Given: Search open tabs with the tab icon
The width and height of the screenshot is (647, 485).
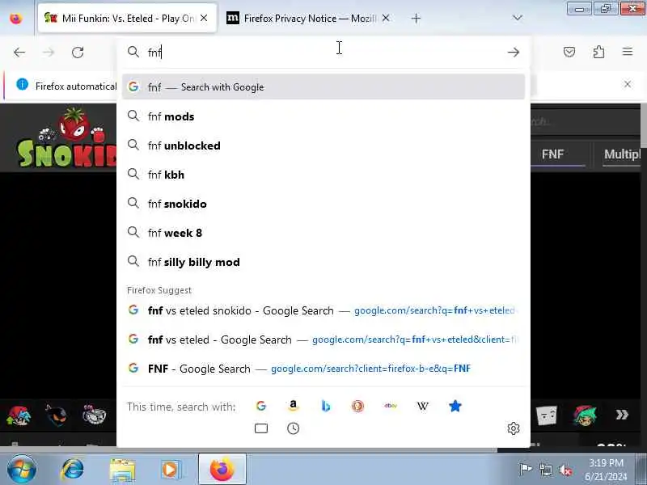Looking at the screenshot, I should 260,428.
